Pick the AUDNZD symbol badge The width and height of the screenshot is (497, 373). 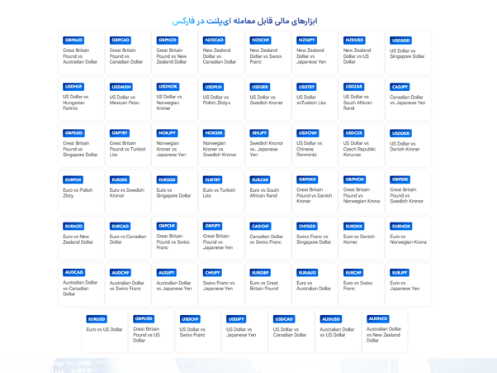[378, 318]
